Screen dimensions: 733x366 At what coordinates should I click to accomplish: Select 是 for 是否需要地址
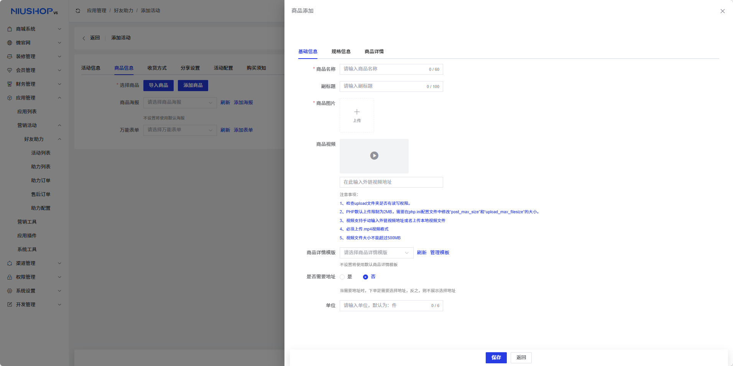[342, 277]
